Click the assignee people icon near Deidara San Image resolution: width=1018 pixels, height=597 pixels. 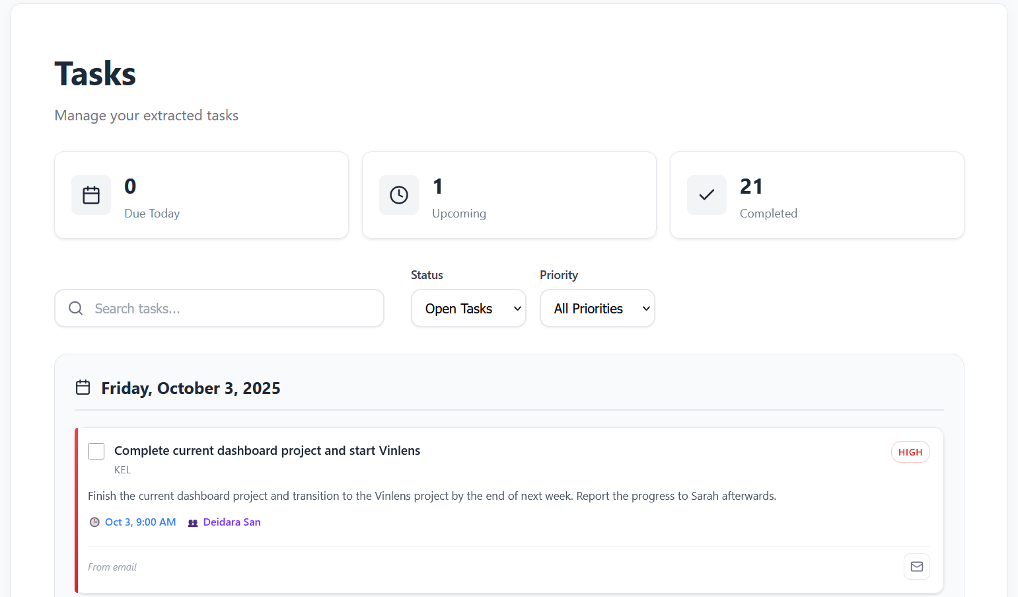tap(192, 522)
